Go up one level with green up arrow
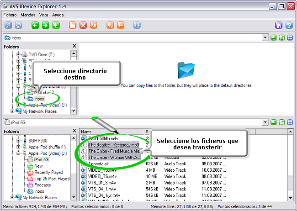297x211 pixels. [56, 25]
